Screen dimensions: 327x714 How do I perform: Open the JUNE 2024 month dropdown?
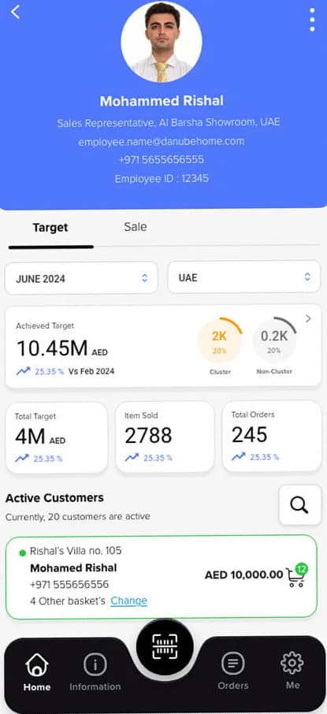click(x=81, y=278)
